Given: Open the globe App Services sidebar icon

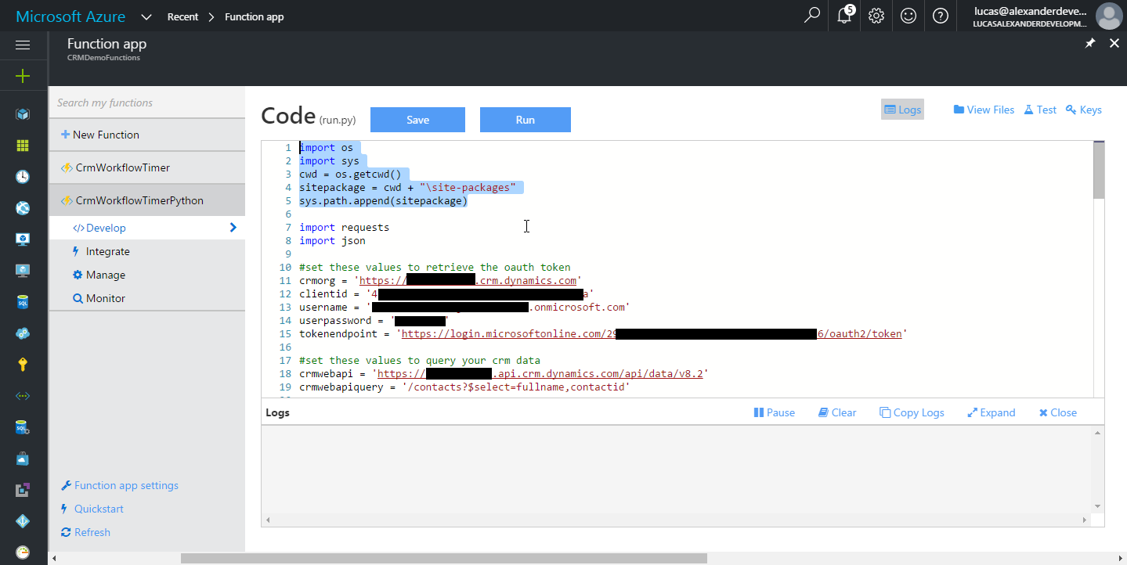Looking at the screenshot, I should pyautogui.click(x=23, y=208).
